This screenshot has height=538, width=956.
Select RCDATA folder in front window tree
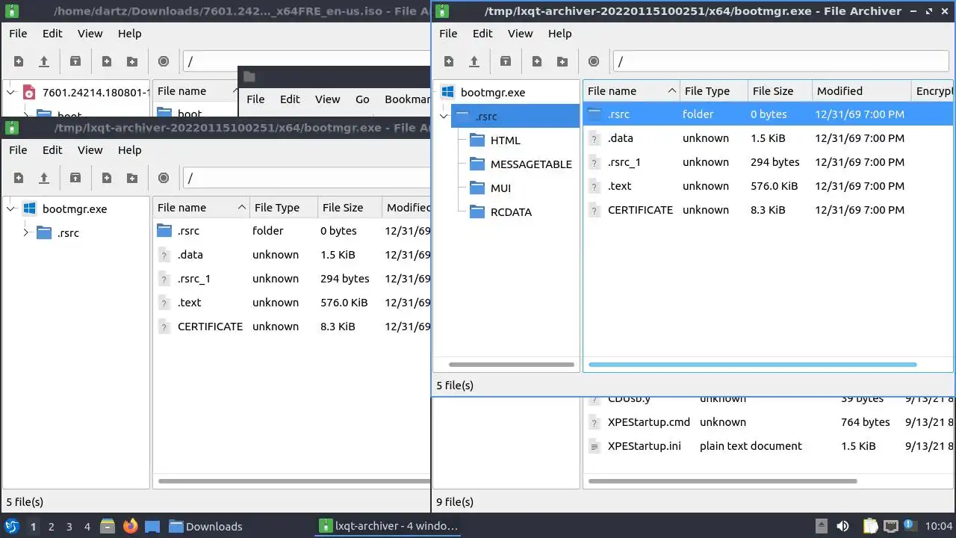[501, 212]
